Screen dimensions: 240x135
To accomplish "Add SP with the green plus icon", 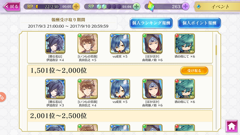I will pos(136,7).
